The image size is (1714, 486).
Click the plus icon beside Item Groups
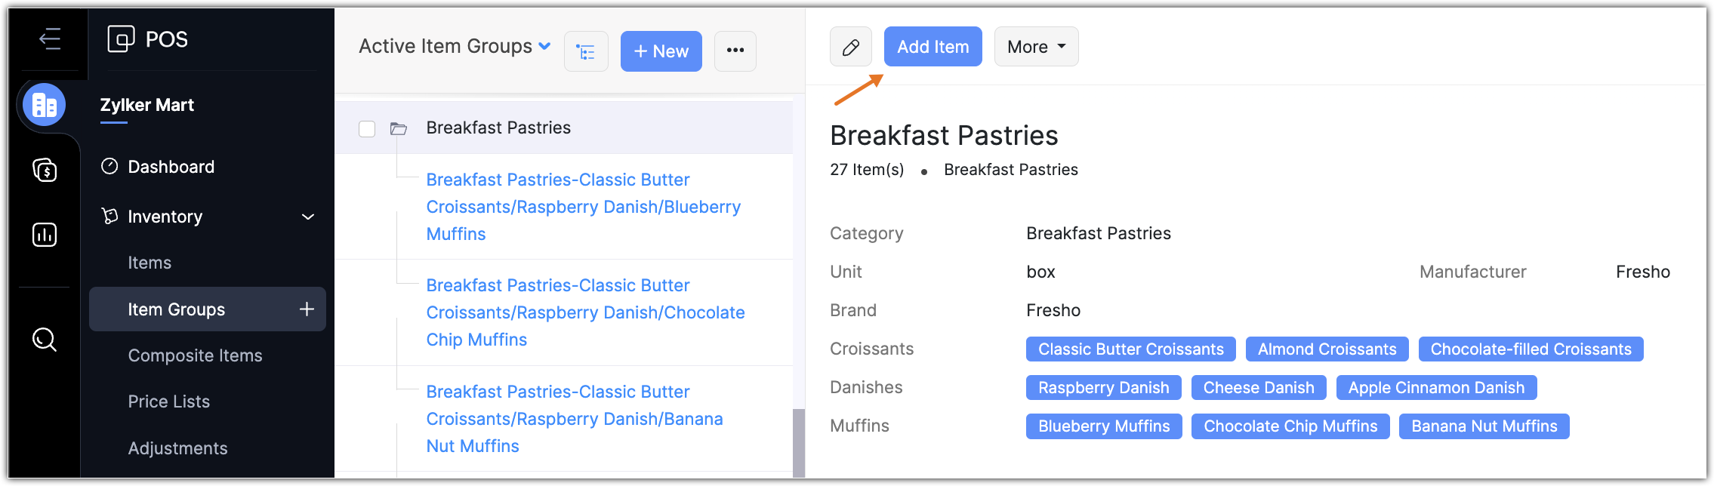coord(307,309)
